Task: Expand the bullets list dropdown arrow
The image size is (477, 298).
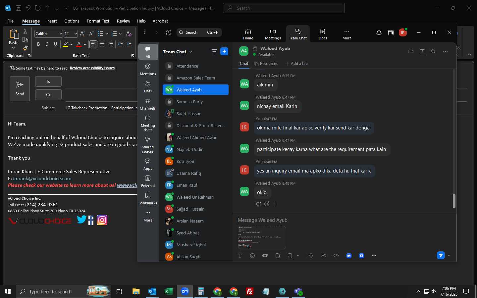Action: (107, 34)
